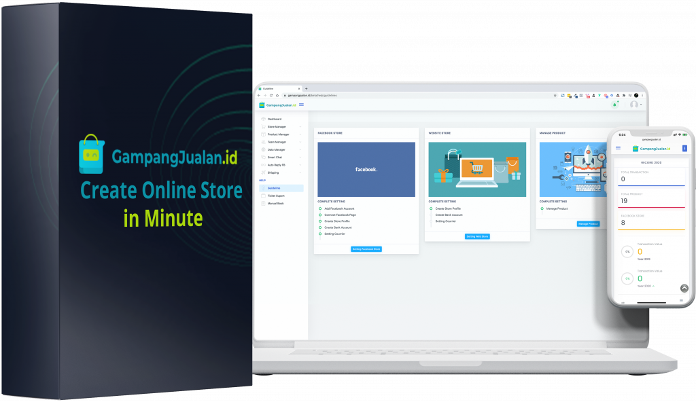This screenshot has height=402, width=696.
Task: Click the bookmark star in the address bar
Action: [555, 96]
